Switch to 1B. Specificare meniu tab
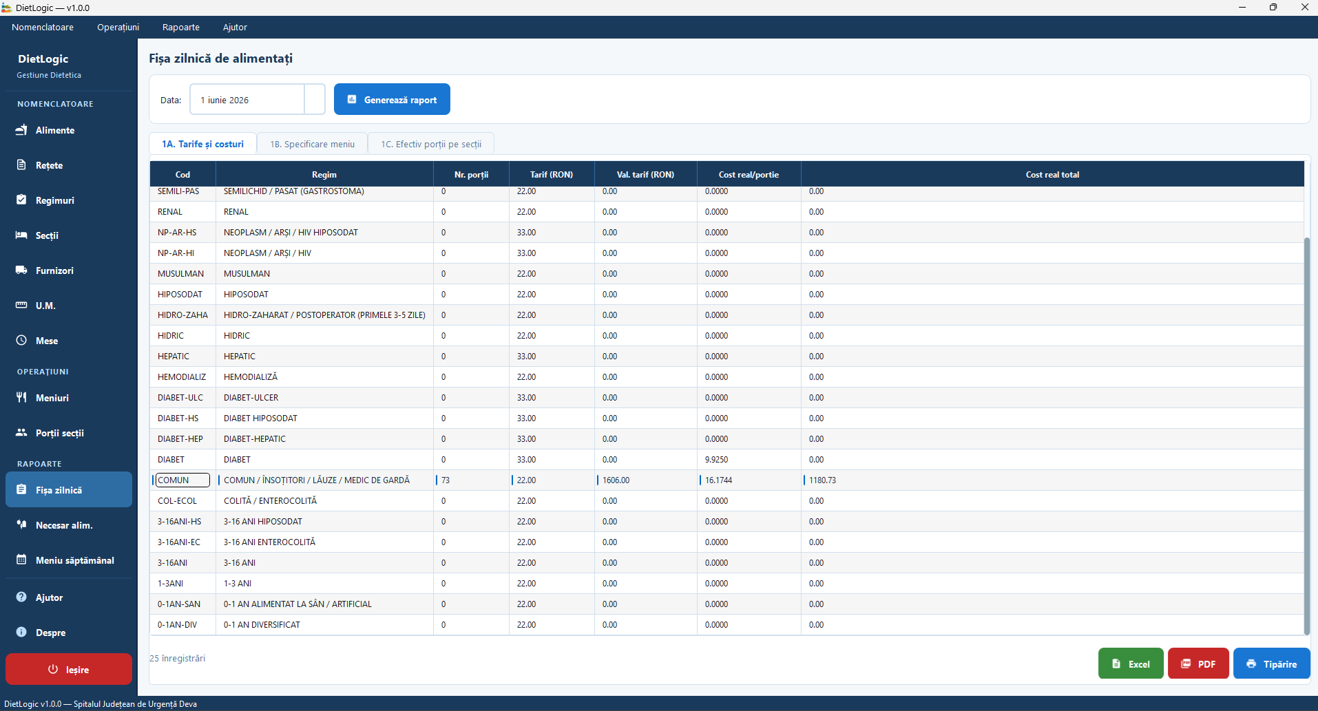The image size is (1318, 711). pos(313,144)
